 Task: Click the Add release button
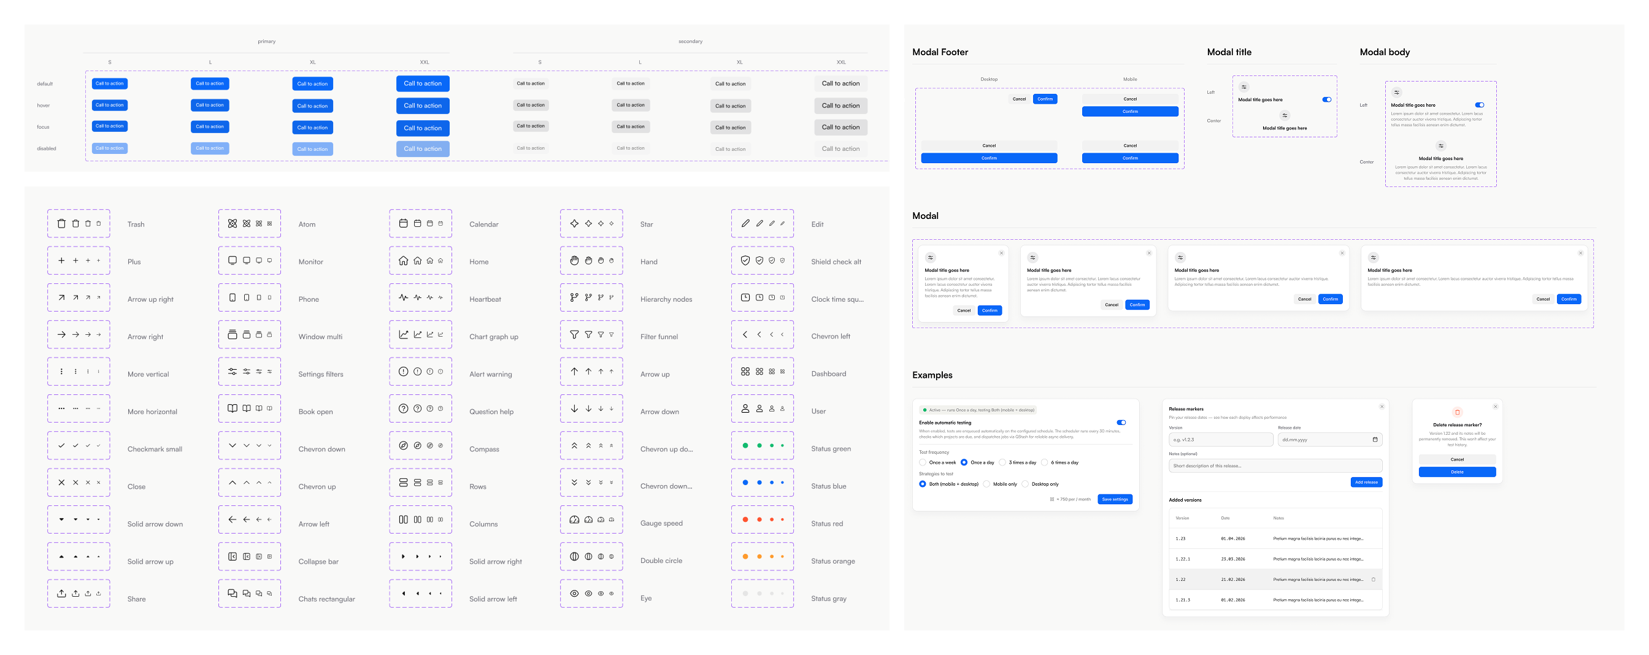[x=1366, y=482]
